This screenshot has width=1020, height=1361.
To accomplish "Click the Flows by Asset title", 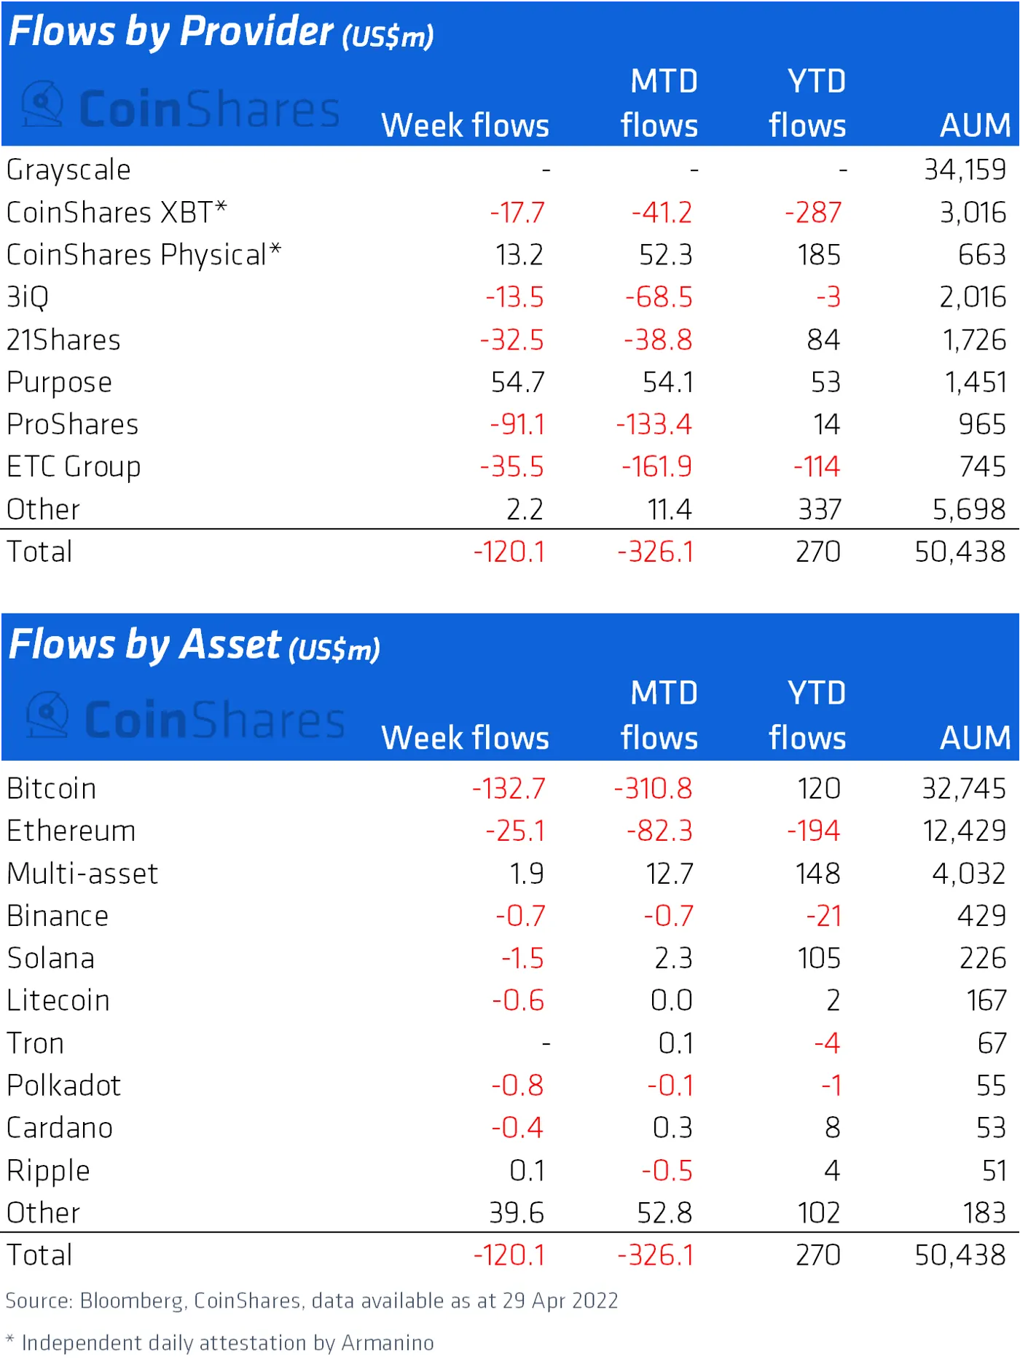I will pos(194,646).
